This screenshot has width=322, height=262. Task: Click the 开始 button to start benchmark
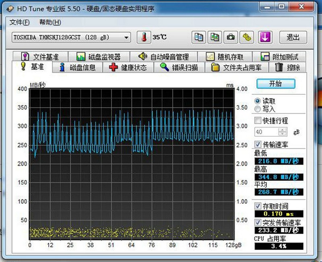(277, 84)
